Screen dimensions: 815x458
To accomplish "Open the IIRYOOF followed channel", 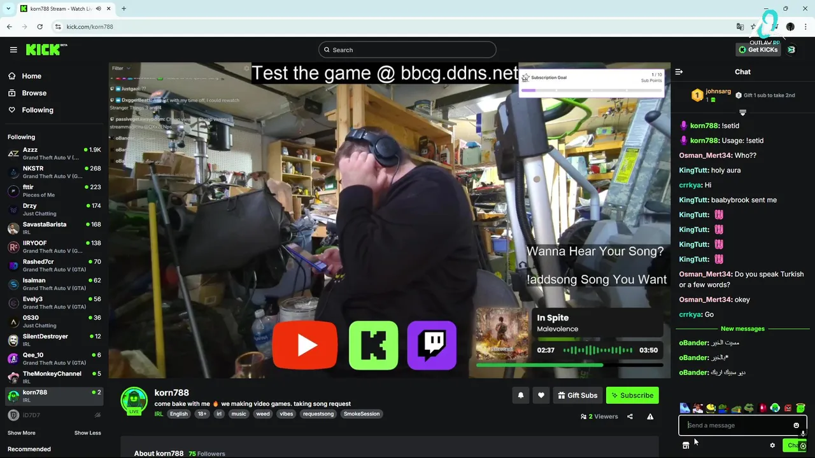I will tap(53, 247).
